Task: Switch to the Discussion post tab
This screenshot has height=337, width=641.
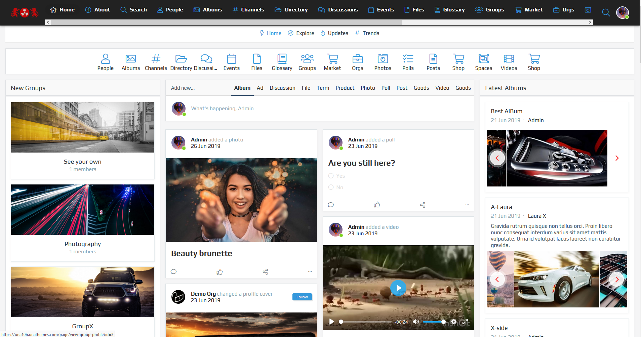Action: [282, 88]
